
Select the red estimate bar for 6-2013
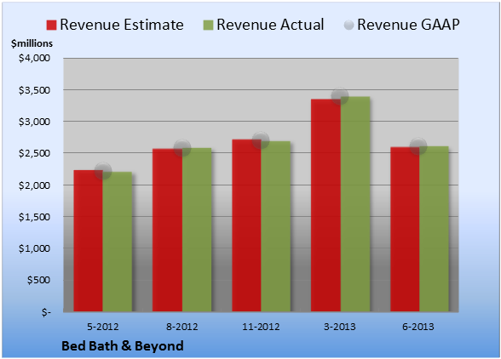tap(405, 230)
